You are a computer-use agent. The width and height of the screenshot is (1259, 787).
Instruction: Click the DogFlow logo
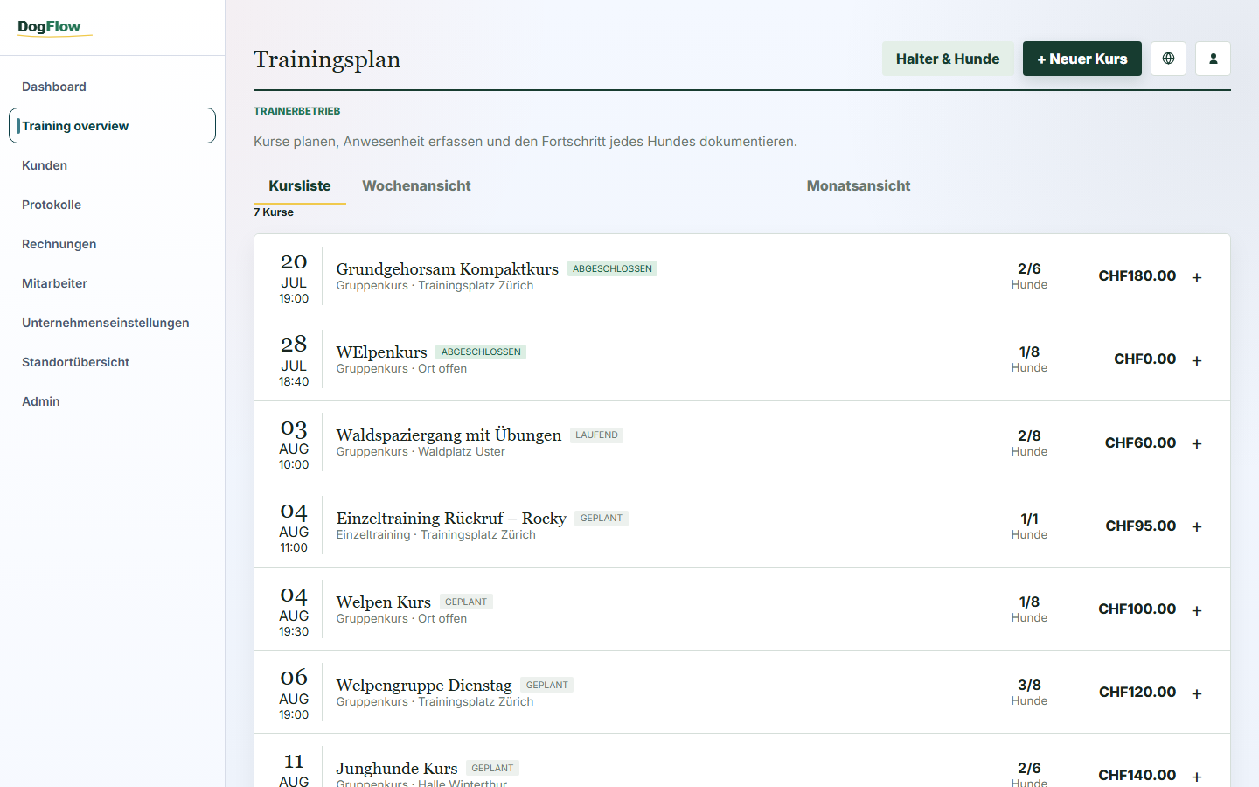pos(54,27)
